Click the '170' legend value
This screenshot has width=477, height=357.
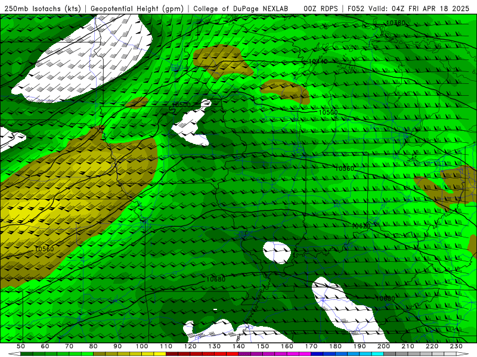pyautogui.click(x=311, y=346)
